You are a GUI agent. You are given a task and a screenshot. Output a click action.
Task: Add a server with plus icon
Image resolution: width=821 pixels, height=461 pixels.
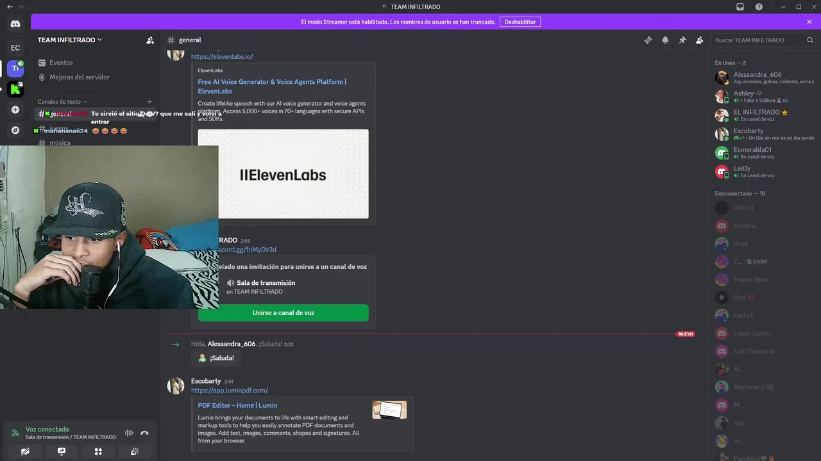click(15, 109)
